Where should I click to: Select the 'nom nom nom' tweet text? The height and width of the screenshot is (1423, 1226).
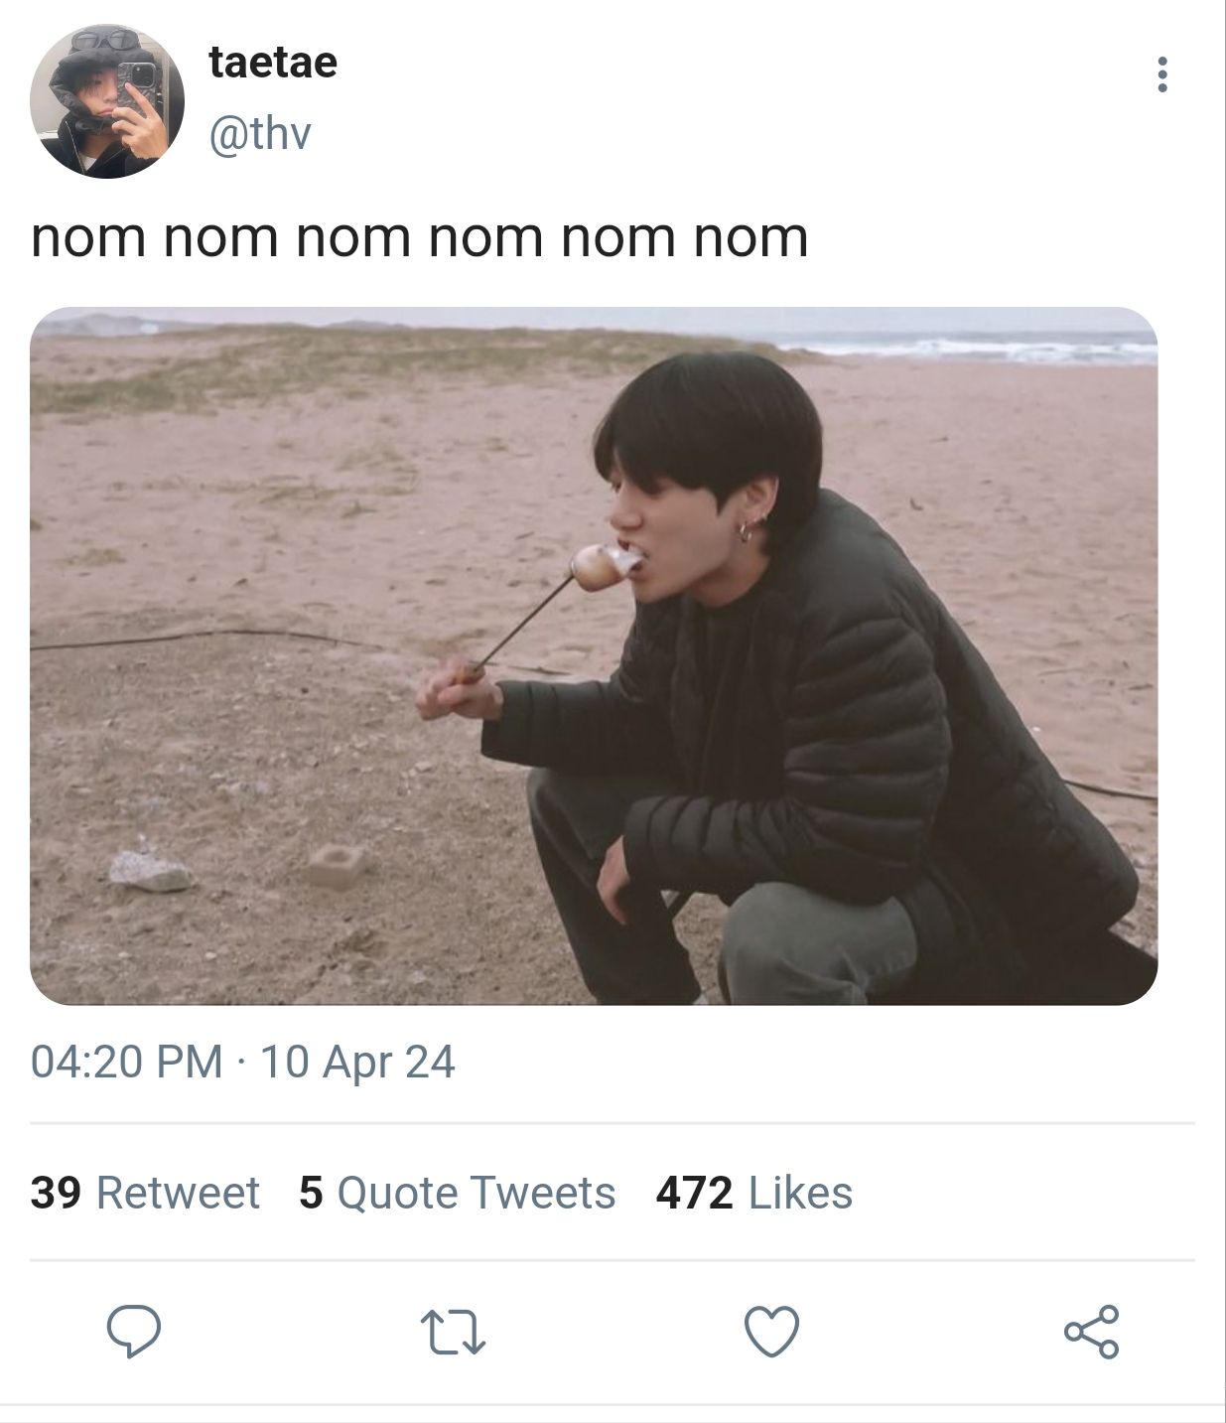point(419,237)
